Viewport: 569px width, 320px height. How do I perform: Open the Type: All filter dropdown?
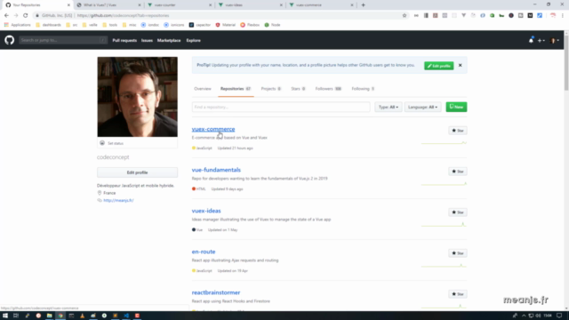(x=389, y=107)
